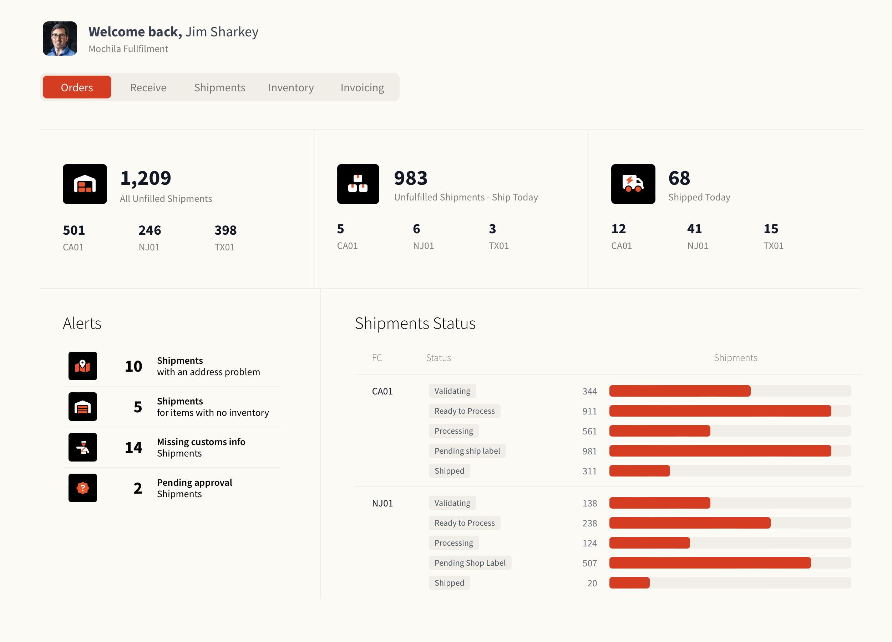Image resolution: width=892 pixels, height=642 pixels.
Task: Click the pending approval question badge icon
Action: [82, 488]
